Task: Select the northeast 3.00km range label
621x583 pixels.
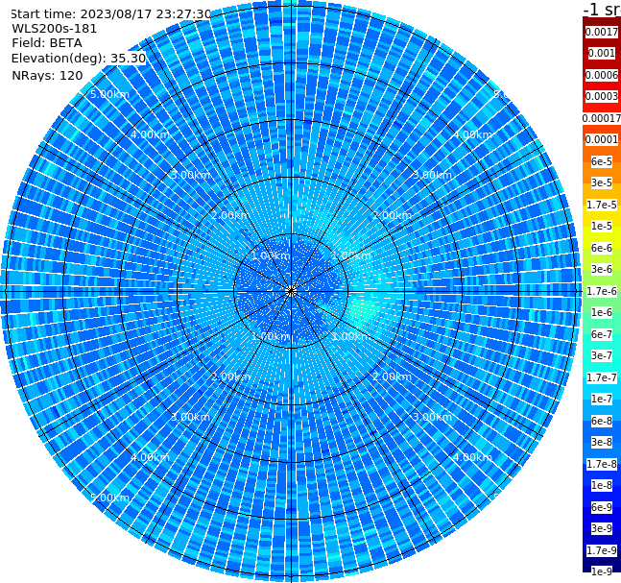Action: pos(432,175)
